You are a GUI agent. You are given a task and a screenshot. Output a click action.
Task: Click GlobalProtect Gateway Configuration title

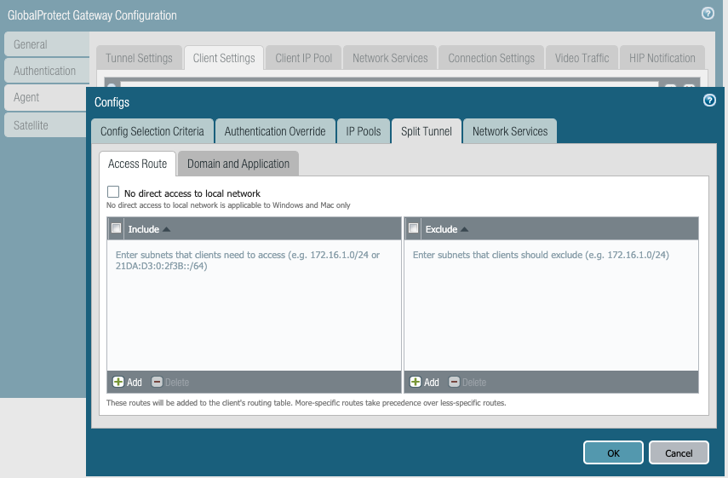[x=92, y=15]
